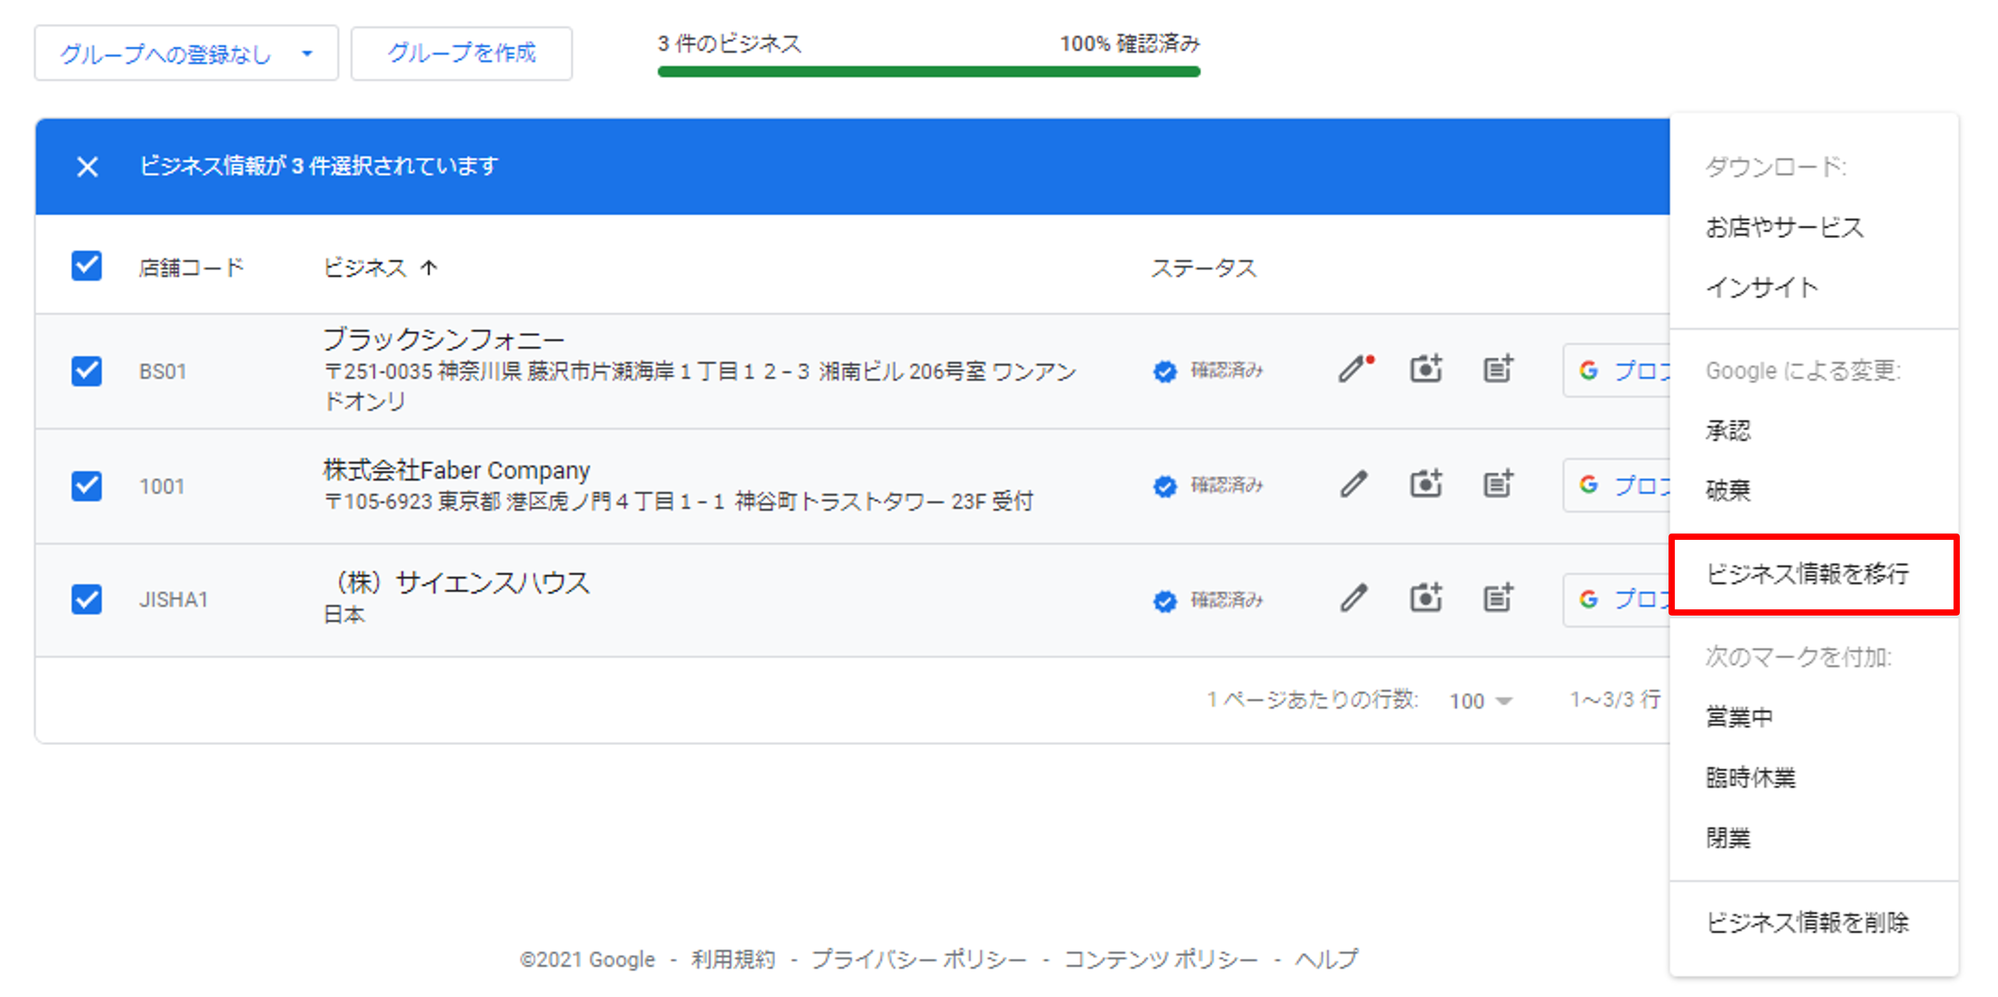
Task: Click the ステータス column header
Action: tap(1203, 268)
